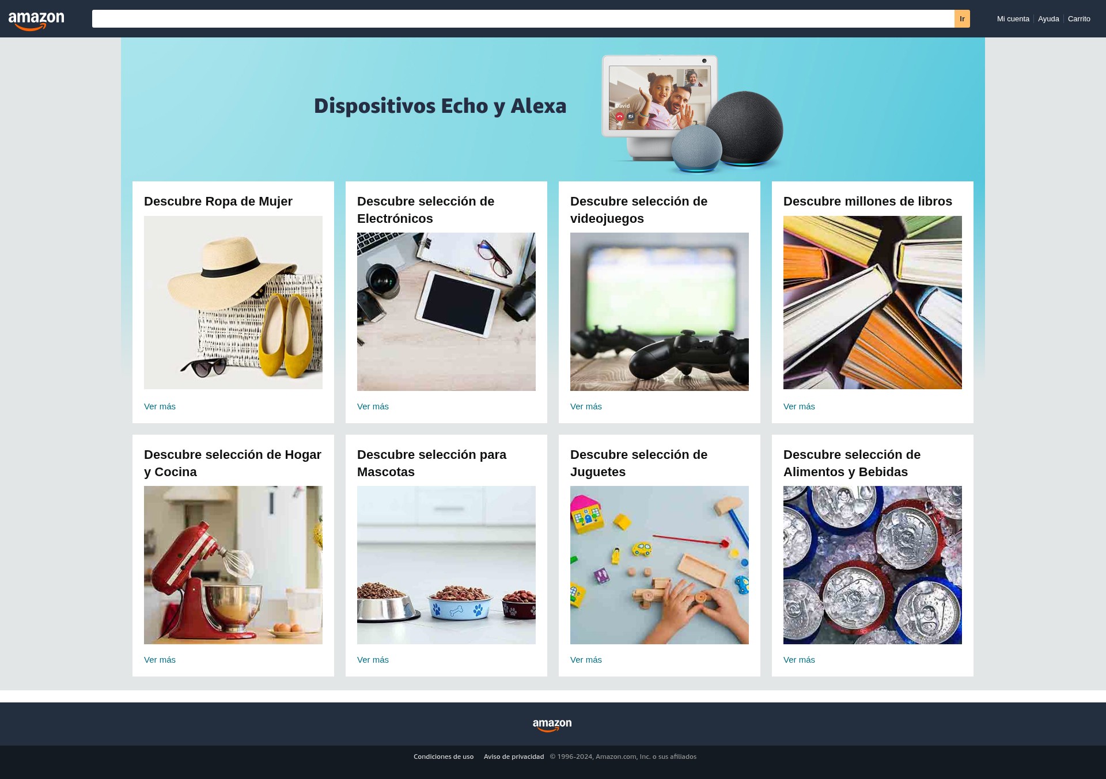Image resolution: width=1106 pixels, height=779 pixels.
Task: Open the iced soda cans thumbnail
Action: (x=873, y=565)
